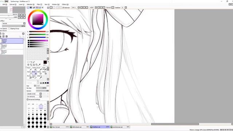The image size is (233, 131).
Task: Choose the Marker tool
Action: coord(29,73)
